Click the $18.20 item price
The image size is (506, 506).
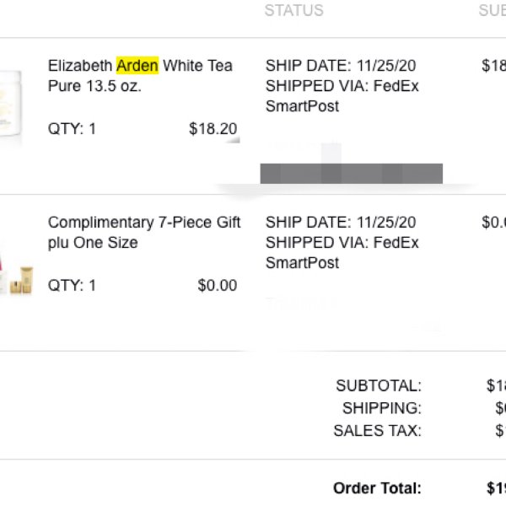tap(213, 129)
